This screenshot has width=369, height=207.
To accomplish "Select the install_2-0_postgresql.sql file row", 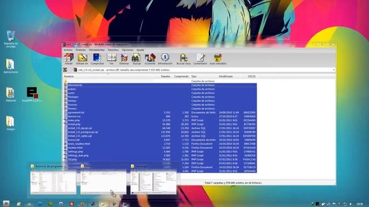I will pos(160,132).
